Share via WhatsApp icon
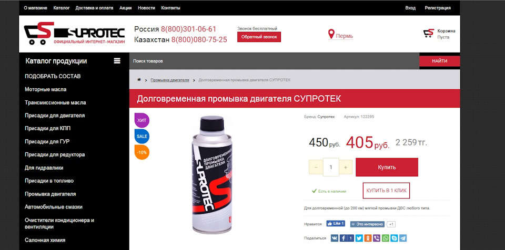 (x=386, y=238)
